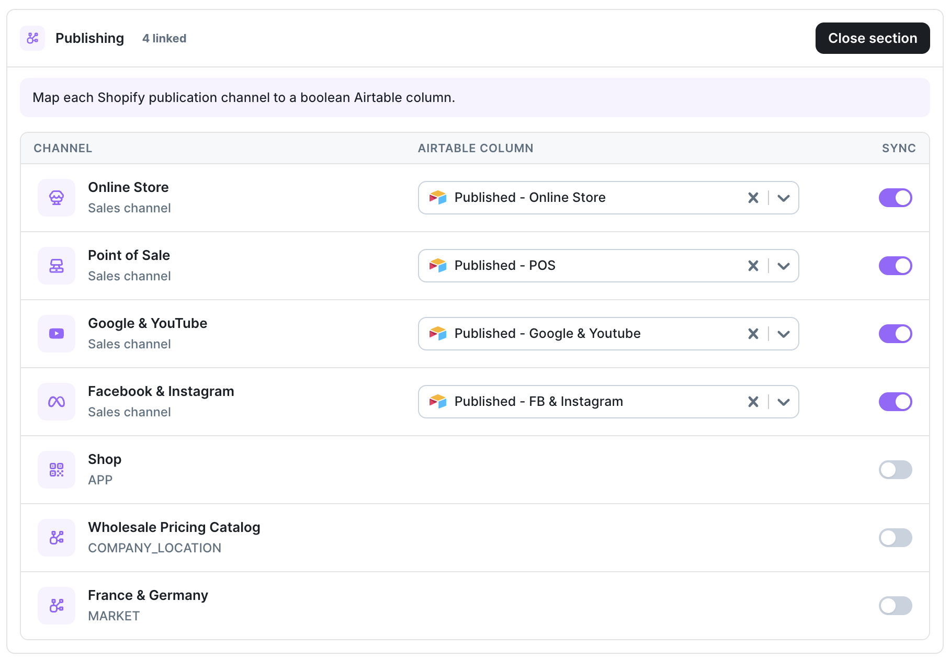Click the Published - Online Store combo box

coord(608,198)
